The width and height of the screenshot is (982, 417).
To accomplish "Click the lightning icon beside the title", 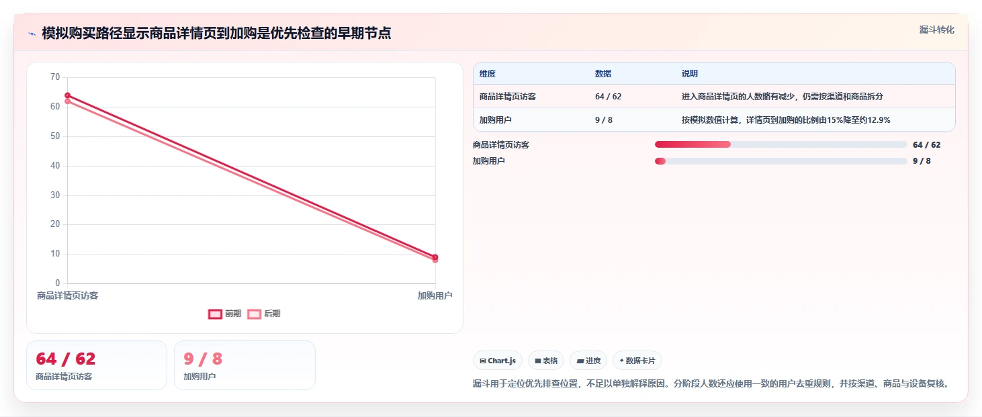I will point(32,34).
